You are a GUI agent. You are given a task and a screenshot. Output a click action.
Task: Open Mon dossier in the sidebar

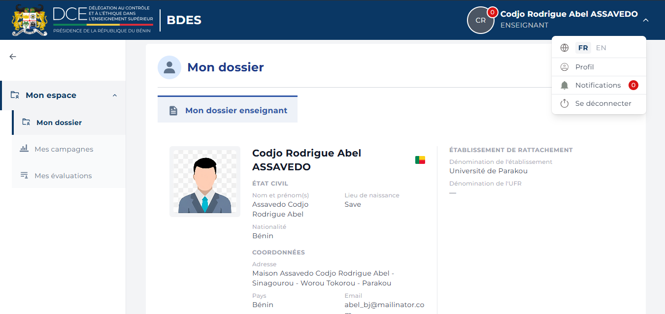click(x=69, y=123)
